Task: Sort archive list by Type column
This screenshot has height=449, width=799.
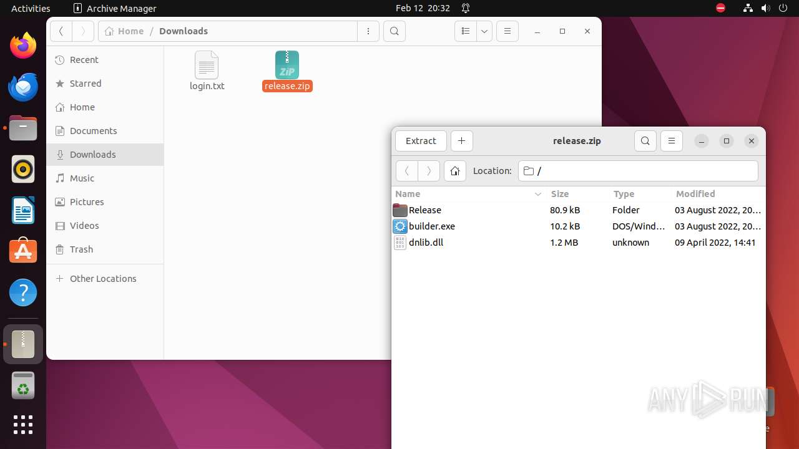Action: coord(640,194)
